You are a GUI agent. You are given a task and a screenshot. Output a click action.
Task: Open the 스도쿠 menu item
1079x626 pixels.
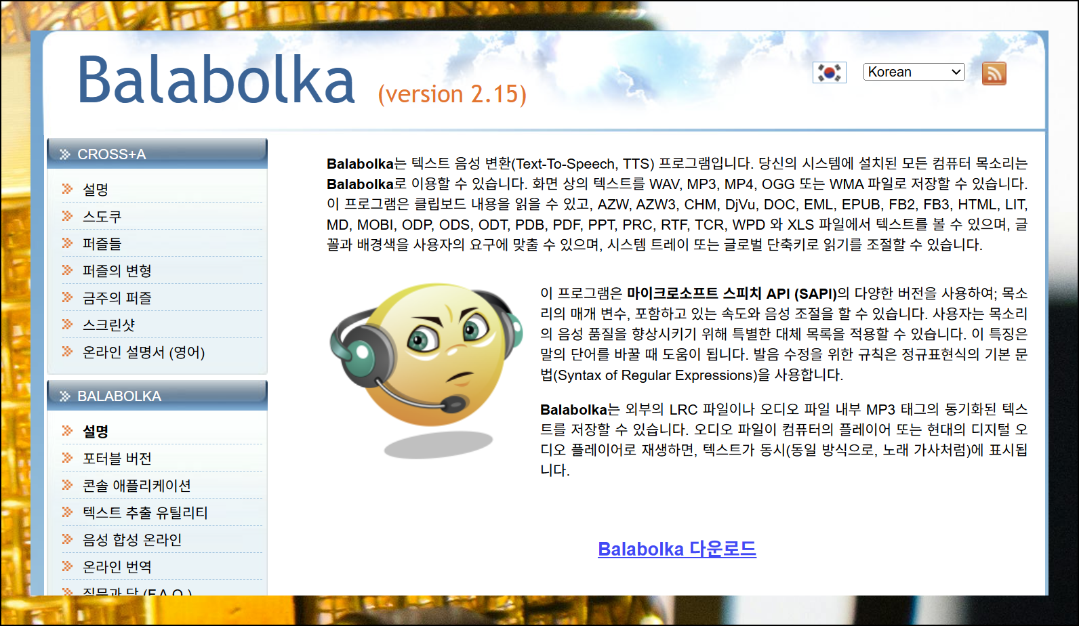pyautogui.click(x=102, y=217)
